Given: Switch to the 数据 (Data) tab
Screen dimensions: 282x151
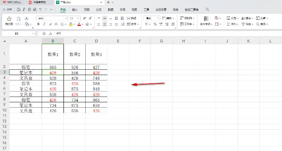Looking at the screenshot, I should 110,9.
